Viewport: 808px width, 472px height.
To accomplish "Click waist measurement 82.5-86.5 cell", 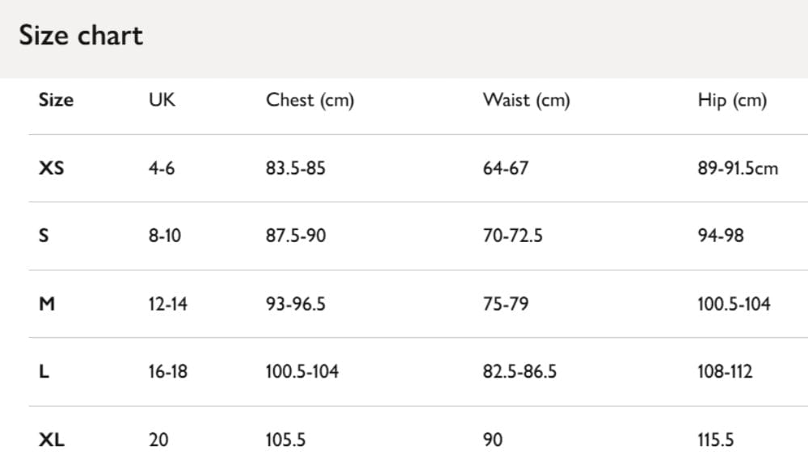I will click(520, 372).
